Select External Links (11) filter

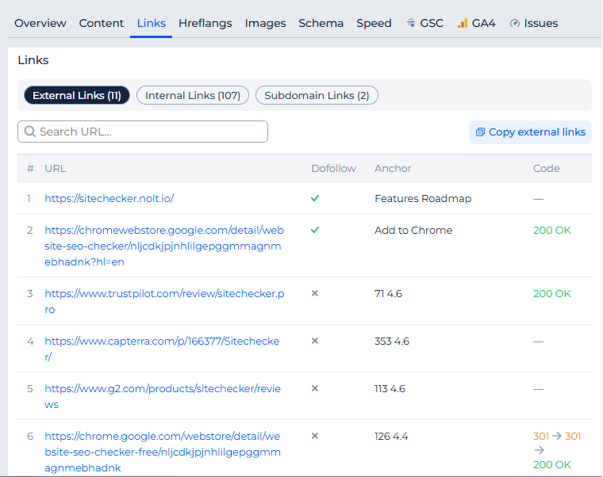(x=77, y=95)
